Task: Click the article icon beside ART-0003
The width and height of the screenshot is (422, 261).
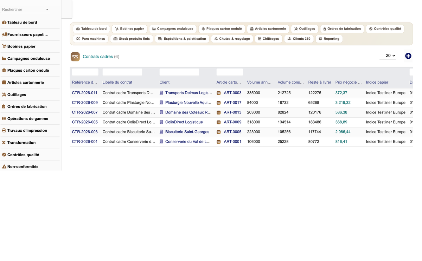Action: pos(219,93)
